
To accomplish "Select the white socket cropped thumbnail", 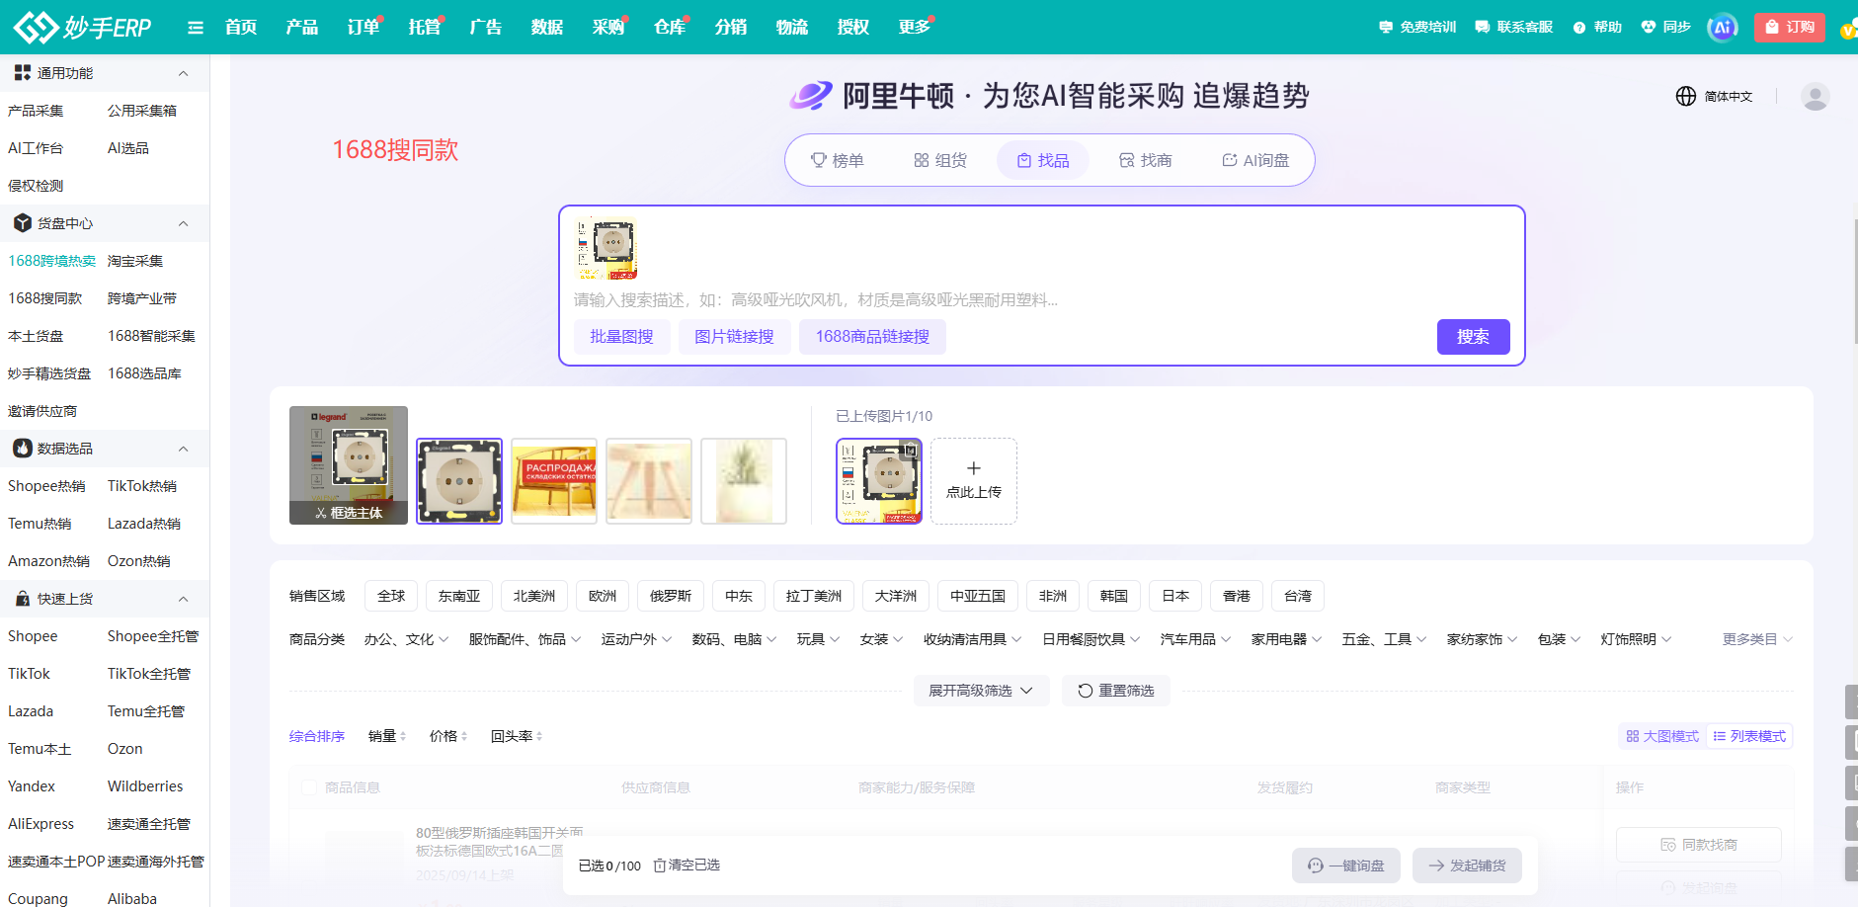I will pos(459,481).
